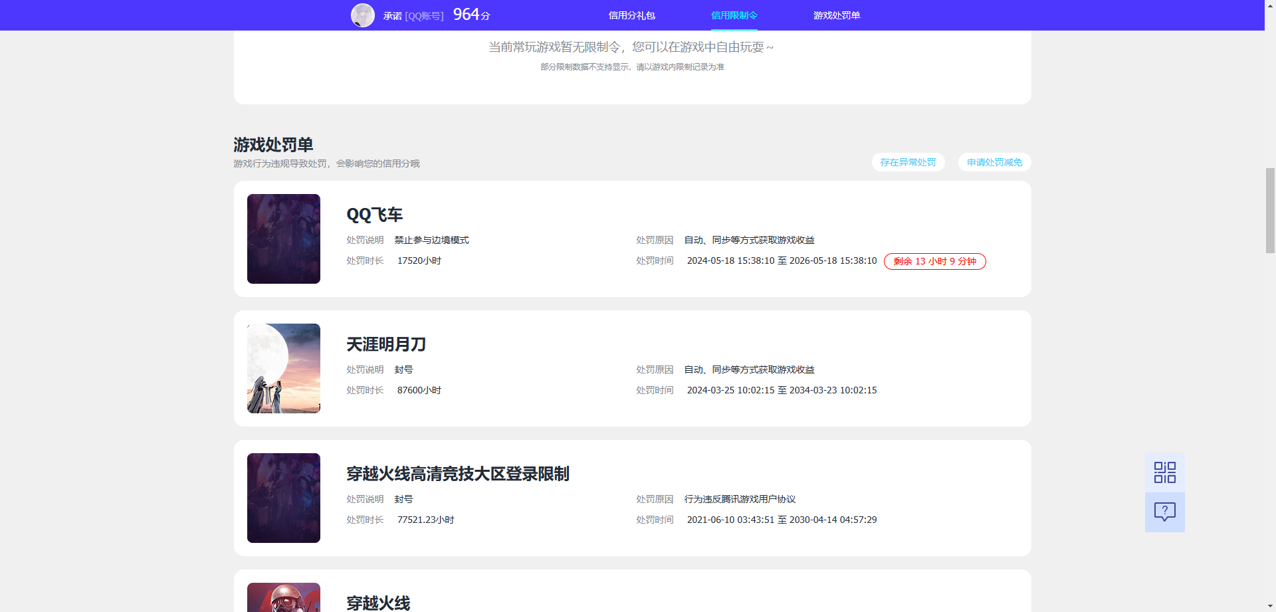Click the user avatar icon in header

[x=363, y=15]
